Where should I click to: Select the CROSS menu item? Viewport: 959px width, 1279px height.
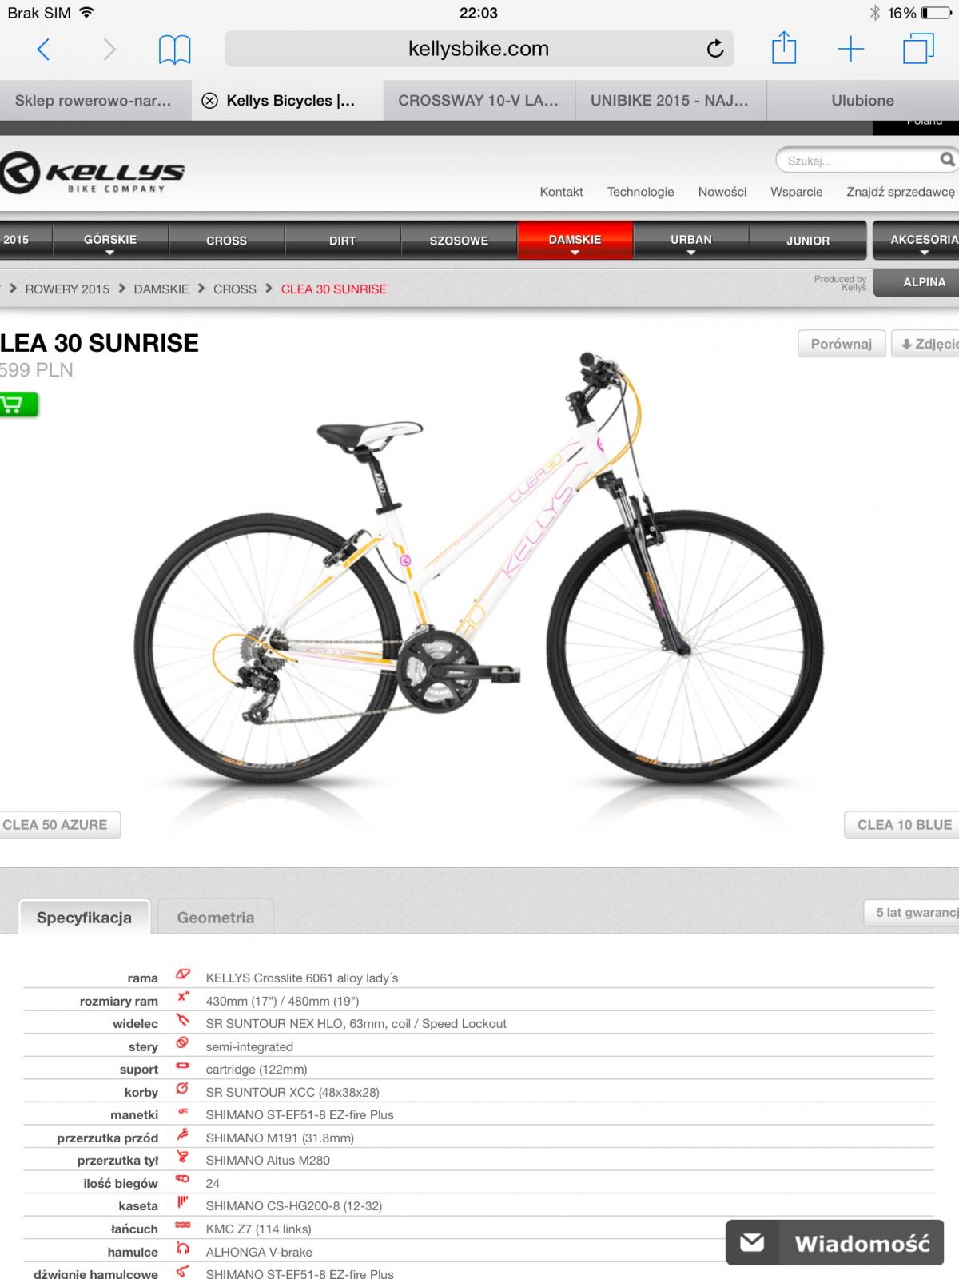(x=226, y=241)
